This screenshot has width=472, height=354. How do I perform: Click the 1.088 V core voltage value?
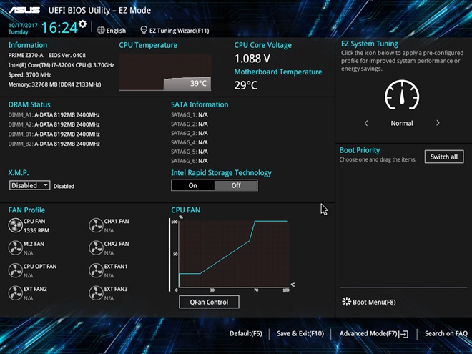tap(252, 59)
